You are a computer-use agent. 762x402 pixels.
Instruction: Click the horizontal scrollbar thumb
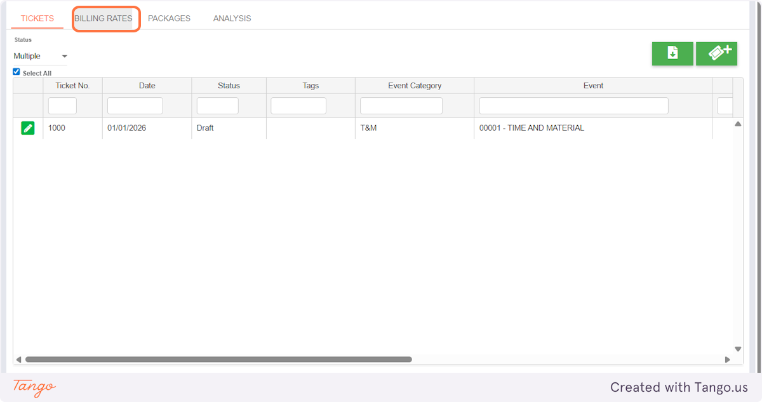point(218,359)
